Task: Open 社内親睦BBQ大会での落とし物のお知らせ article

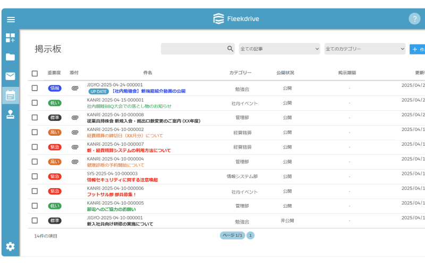Action: click(129, 107)
